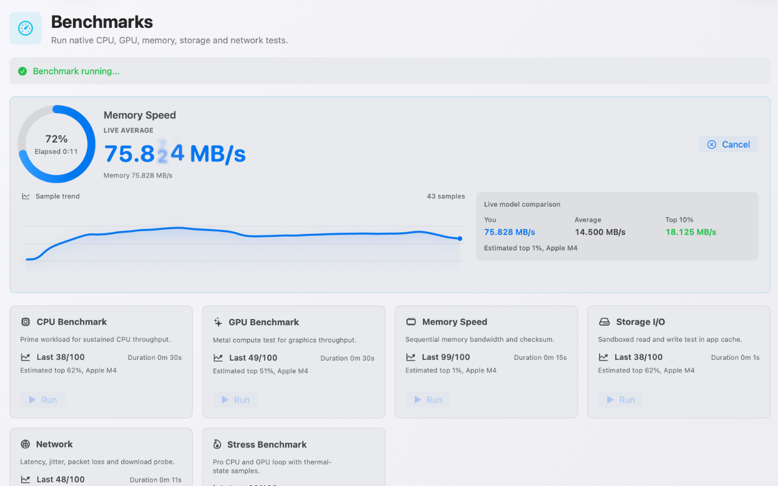The width and height of the screenshot is (778, 486).
Task: Click trend icon beside Last 48/100
Action: [26, 479]
